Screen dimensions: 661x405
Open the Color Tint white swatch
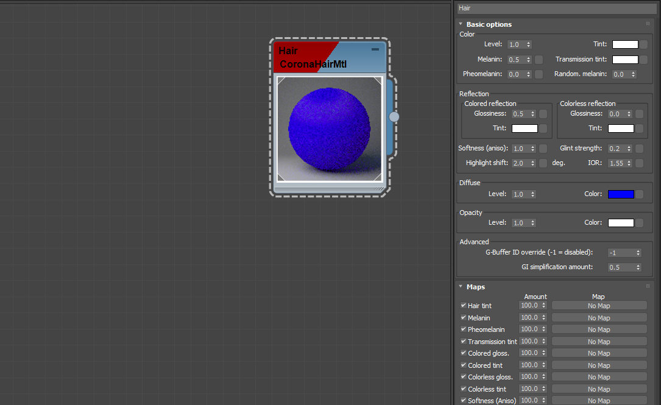click(x=625, y=44)
